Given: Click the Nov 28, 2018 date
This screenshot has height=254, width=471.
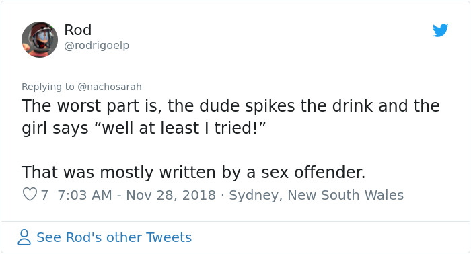Looking at the screenshot, I should pyautogui.click(x=171, y=195).
